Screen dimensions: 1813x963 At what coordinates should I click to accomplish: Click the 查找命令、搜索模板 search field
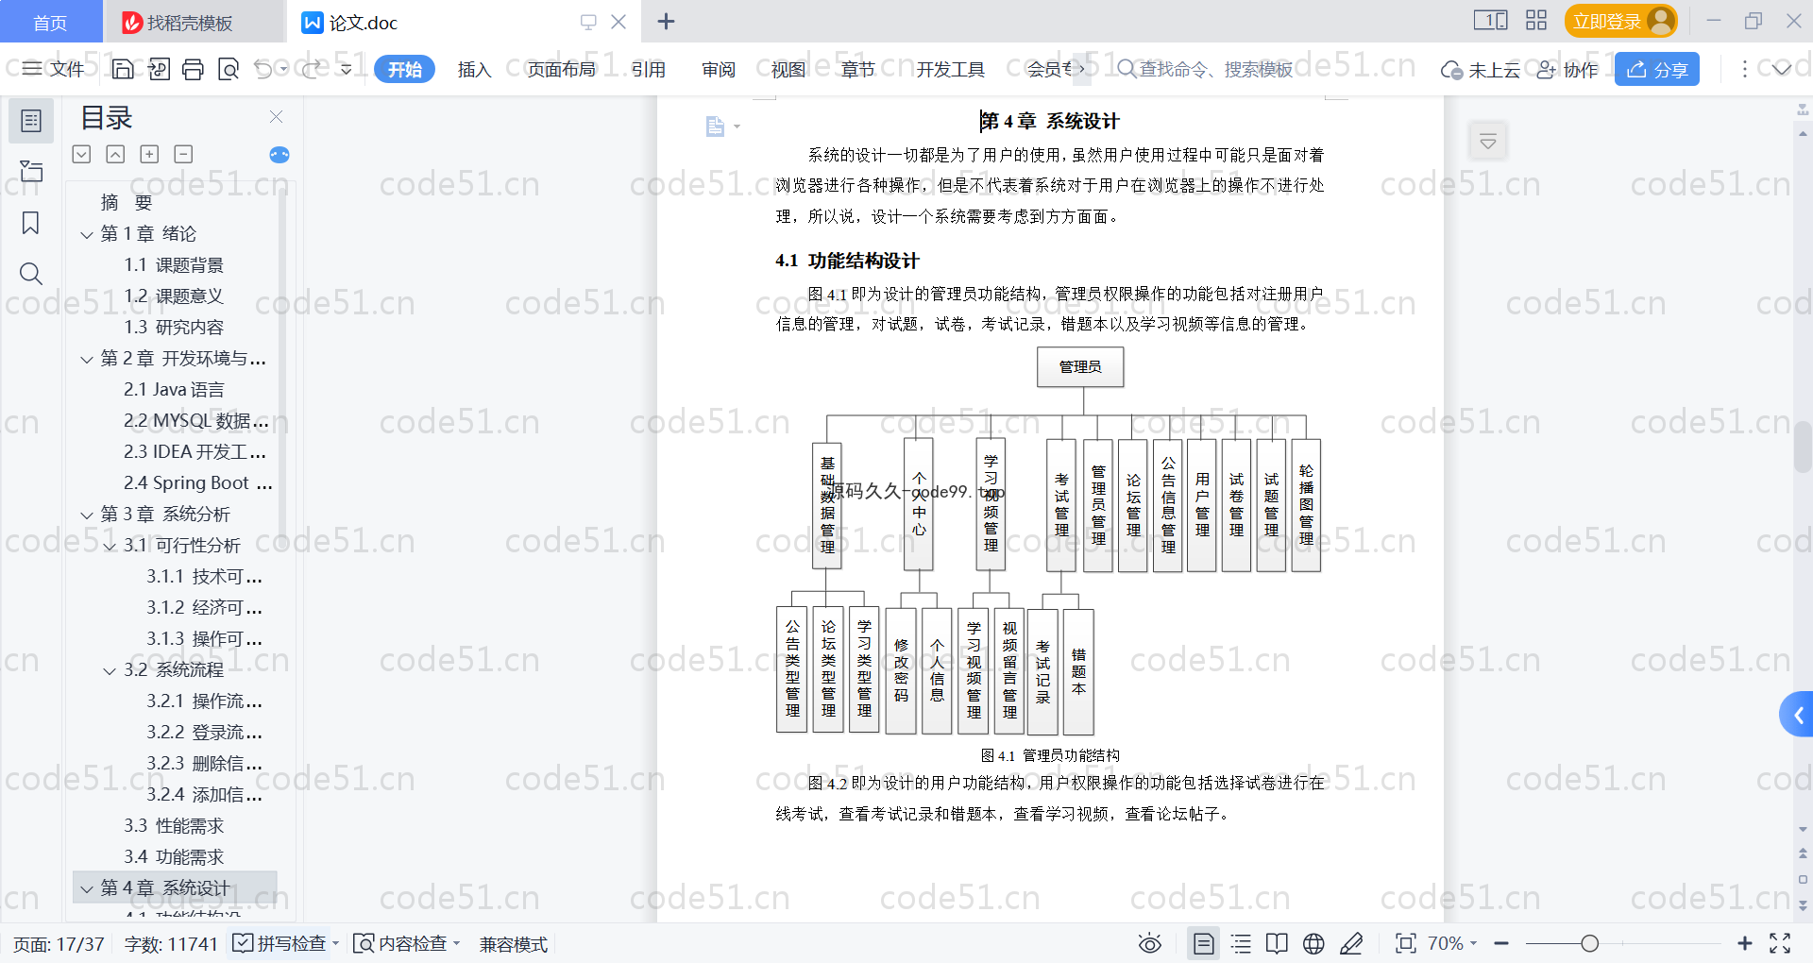click(x=1205, y=69)
